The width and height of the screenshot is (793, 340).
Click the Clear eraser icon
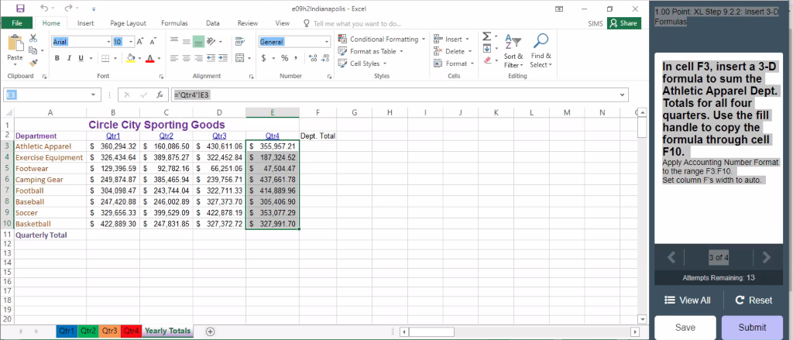tap(487, 60)
